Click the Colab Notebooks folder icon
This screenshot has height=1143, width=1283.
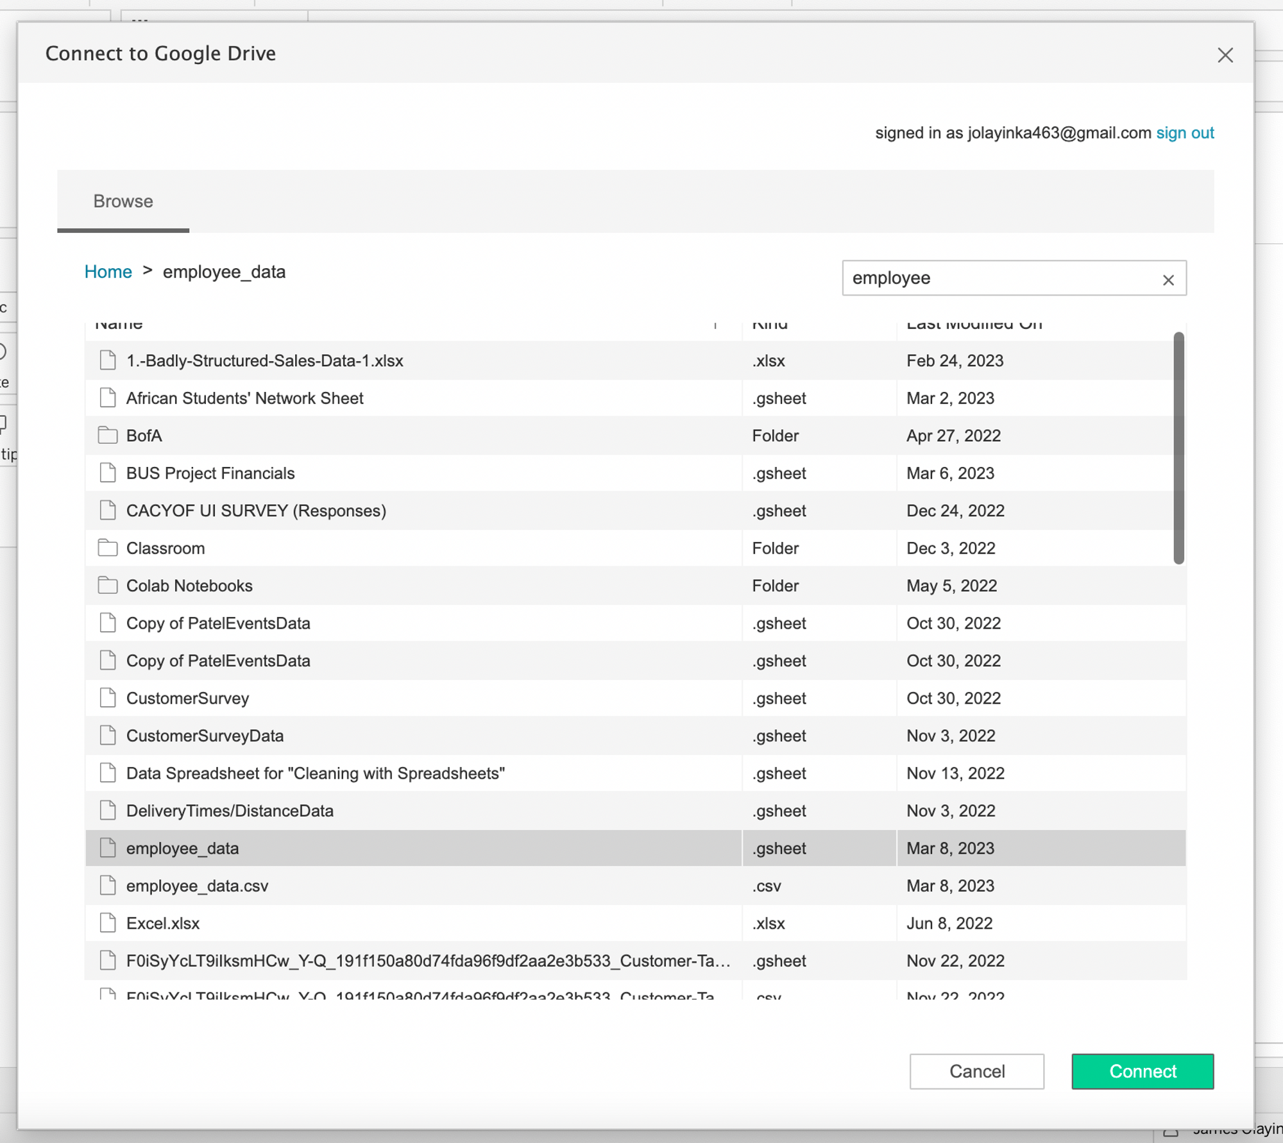click(108, 585)
